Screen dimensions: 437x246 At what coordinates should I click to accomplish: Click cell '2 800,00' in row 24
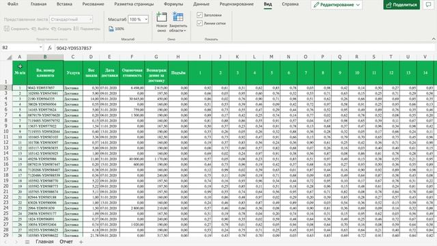pos(132,208)
